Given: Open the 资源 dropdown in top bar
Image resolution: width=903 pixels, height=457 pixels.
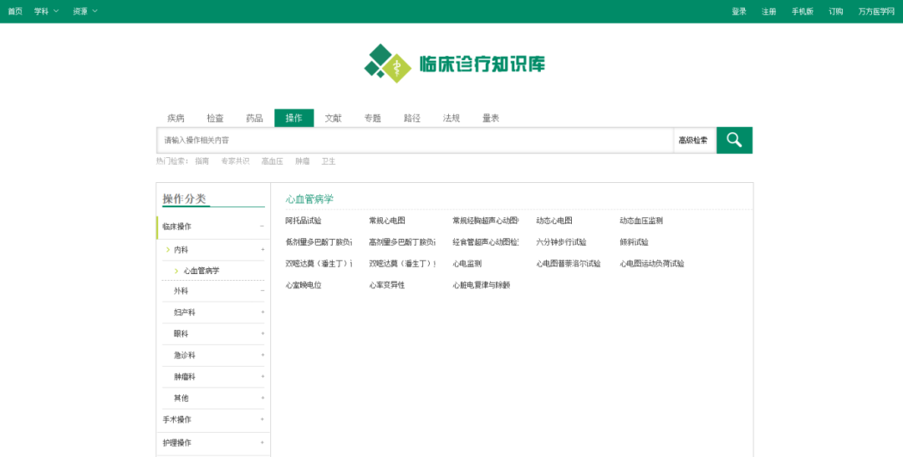Looking at the screenshot, I should [85, 11].
